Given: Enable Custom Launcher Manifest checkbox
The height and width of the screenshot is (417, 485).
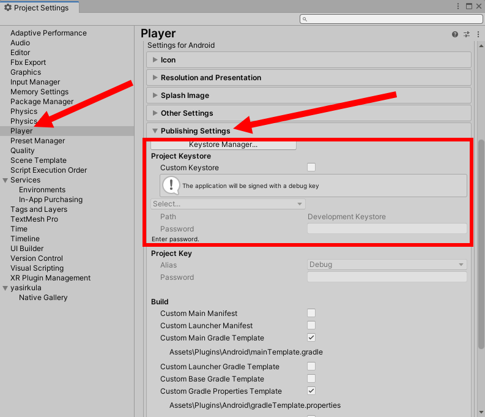Looking at the screenshot, I should 311,325.
